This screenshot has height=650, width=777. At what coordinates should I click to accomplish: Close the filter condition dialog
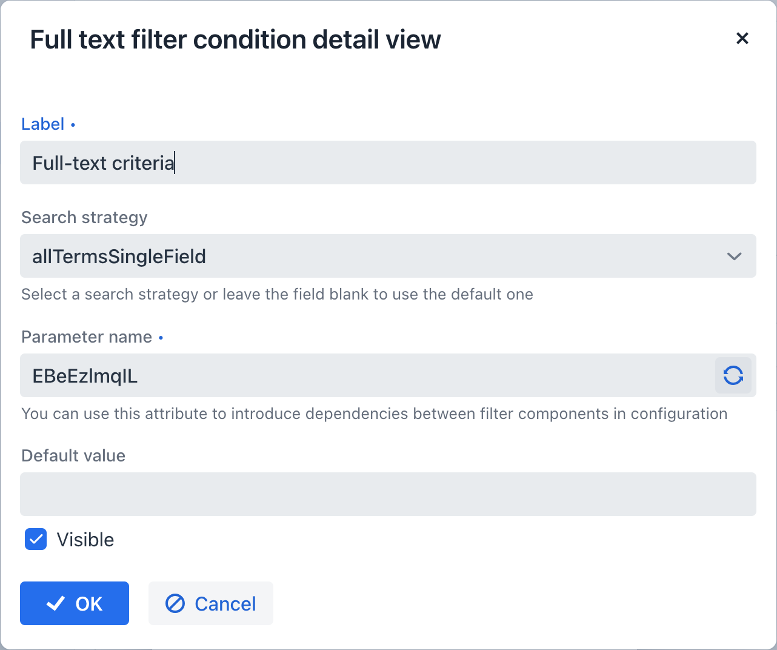click(x=742, y=39)
